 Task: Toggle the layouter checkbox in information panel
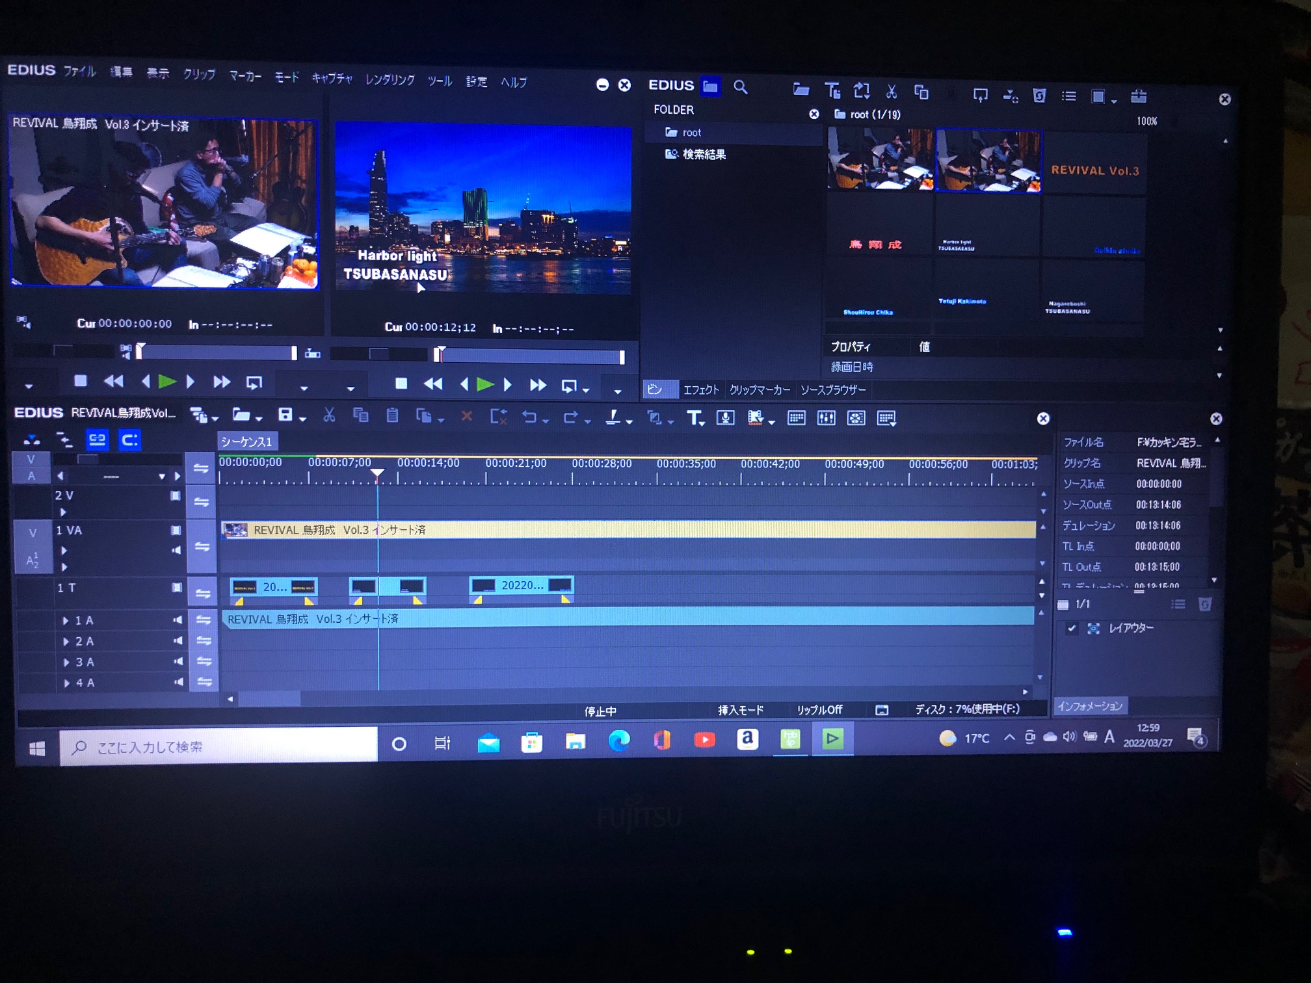1072,628
